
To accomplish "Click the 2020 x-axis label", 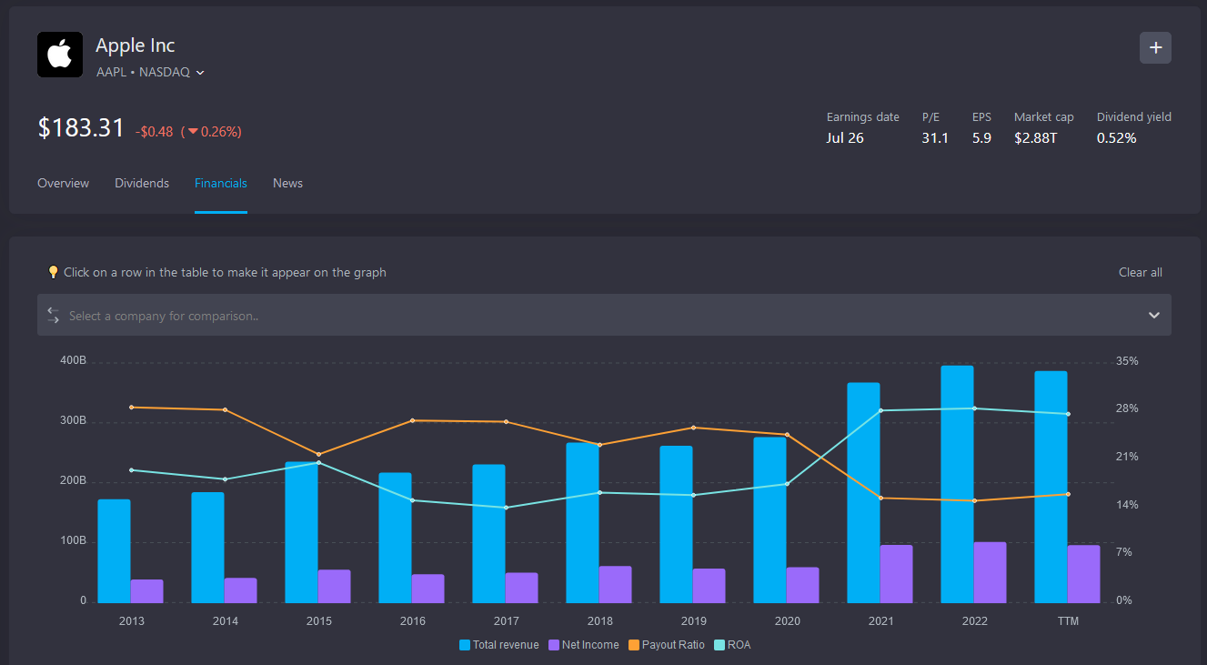I will [x=787, y=621].
